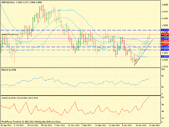
Task: Click the RSI 70 level value
Action: (163, 76)
